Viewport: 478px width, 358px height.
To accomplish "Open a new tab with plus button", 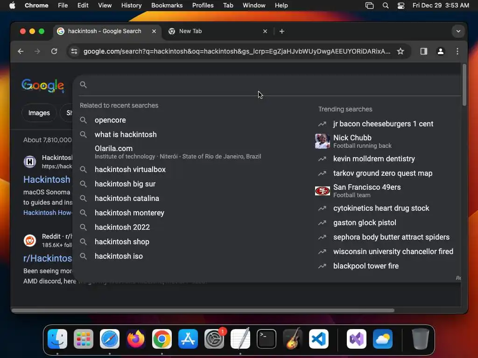I will 281,31.
